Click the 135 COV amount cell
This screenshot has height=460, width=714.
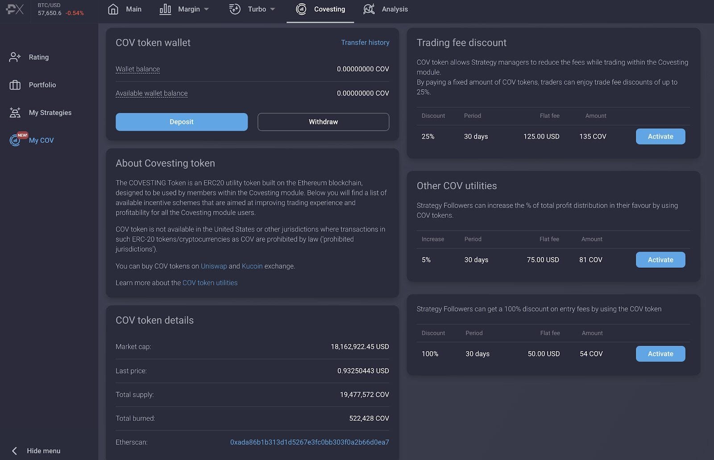593,137
